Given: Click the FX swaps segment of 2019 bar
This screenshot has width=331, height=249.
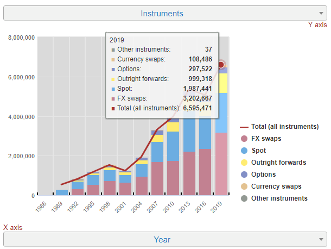Looking at the screenshot, I should click(221, 164).
